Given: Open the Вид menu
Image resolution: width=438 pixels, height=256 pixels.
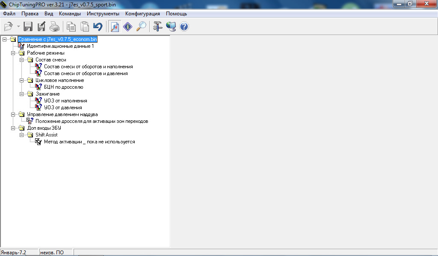Looking at the screenshot, I should tap(49, 14).
